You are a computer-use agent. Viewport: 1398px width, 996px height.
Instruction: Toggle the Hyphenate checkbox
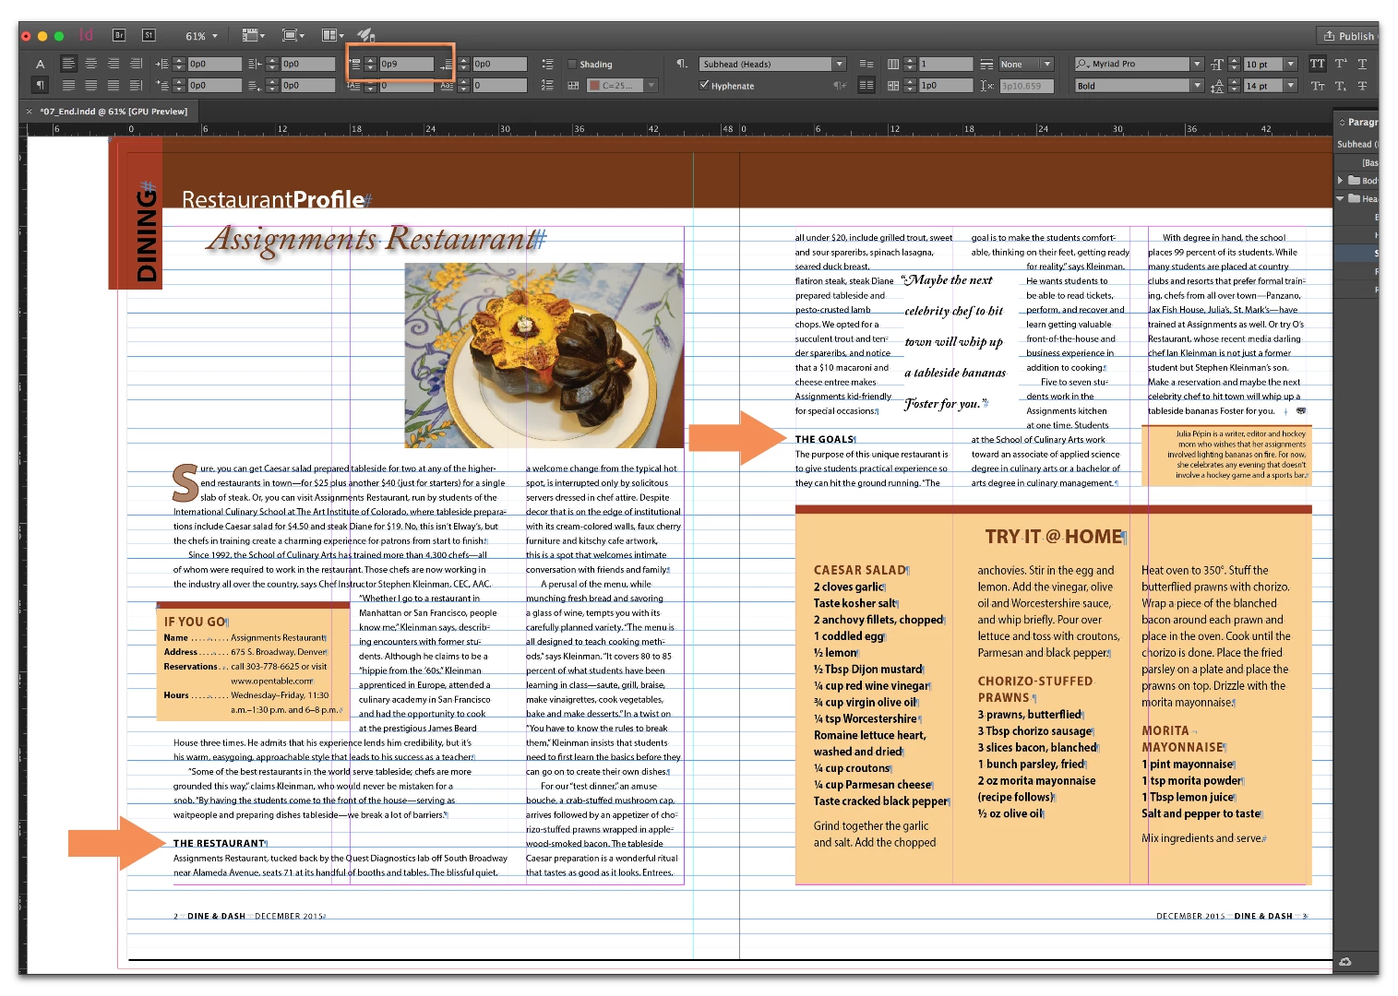(x=704, y=85)
